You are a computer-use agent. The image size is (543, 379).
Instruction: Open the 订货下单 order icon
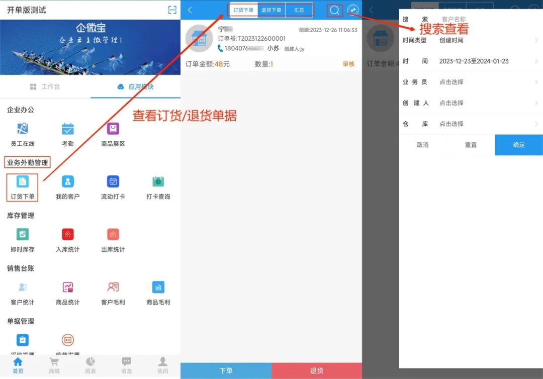pos(23,182)
